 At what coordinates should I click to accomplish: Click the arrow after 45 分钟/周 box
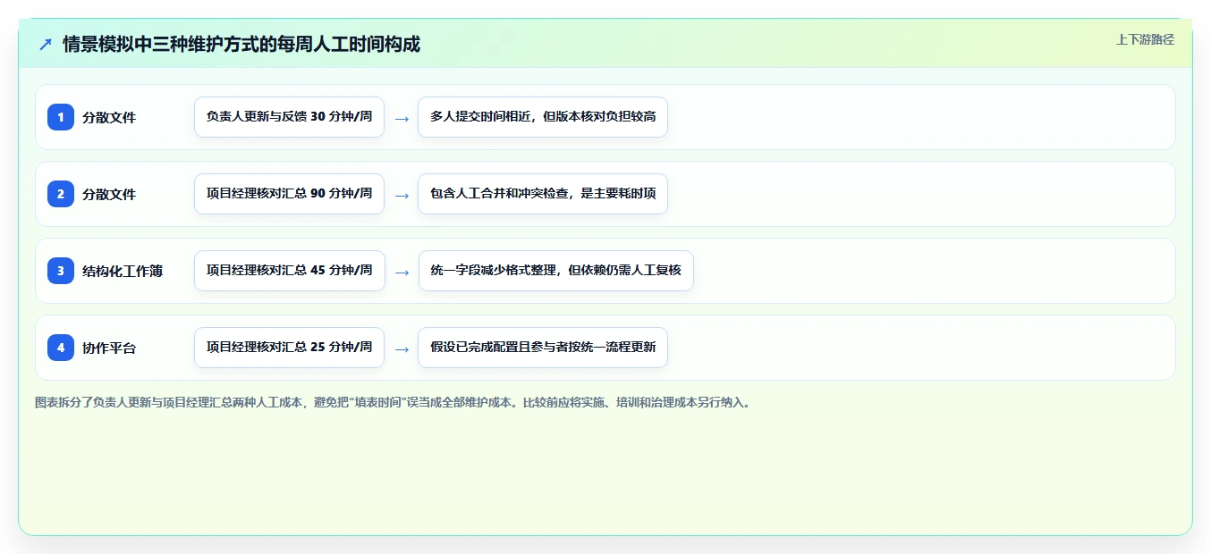(x=402, y=272)
